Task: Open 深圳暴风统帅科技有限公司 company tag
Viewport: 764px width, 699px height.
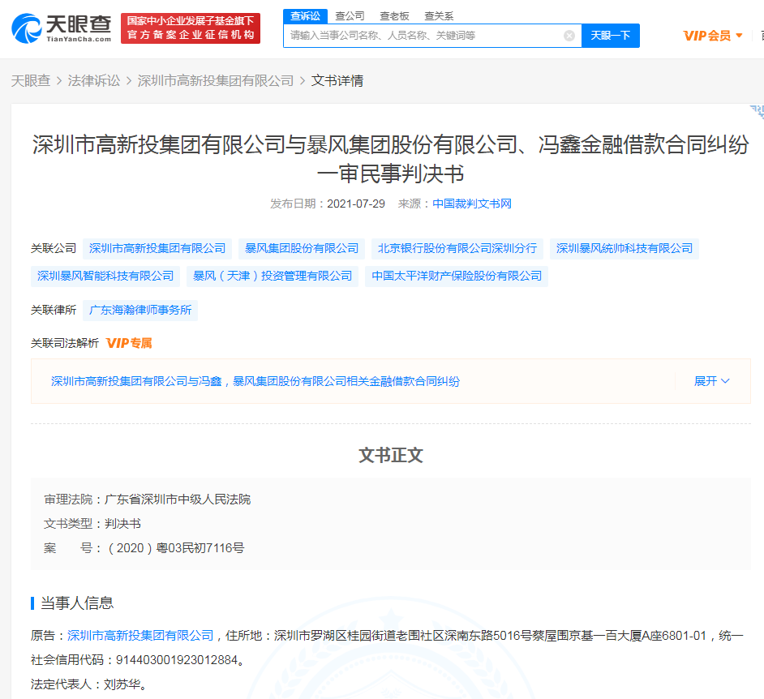Action: click(x=625, y=248)
